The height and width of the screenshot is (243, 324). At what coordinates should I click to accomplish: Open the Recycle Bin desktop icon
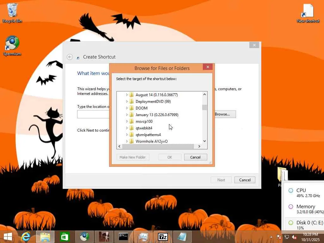(x=12, y=13)
